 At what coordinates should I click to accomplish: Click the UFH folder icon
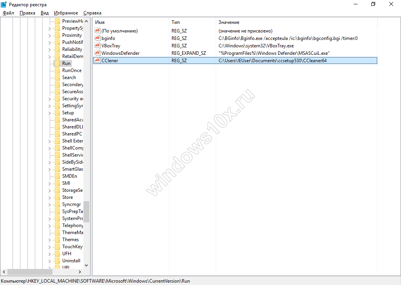click(x=57, y=254)
